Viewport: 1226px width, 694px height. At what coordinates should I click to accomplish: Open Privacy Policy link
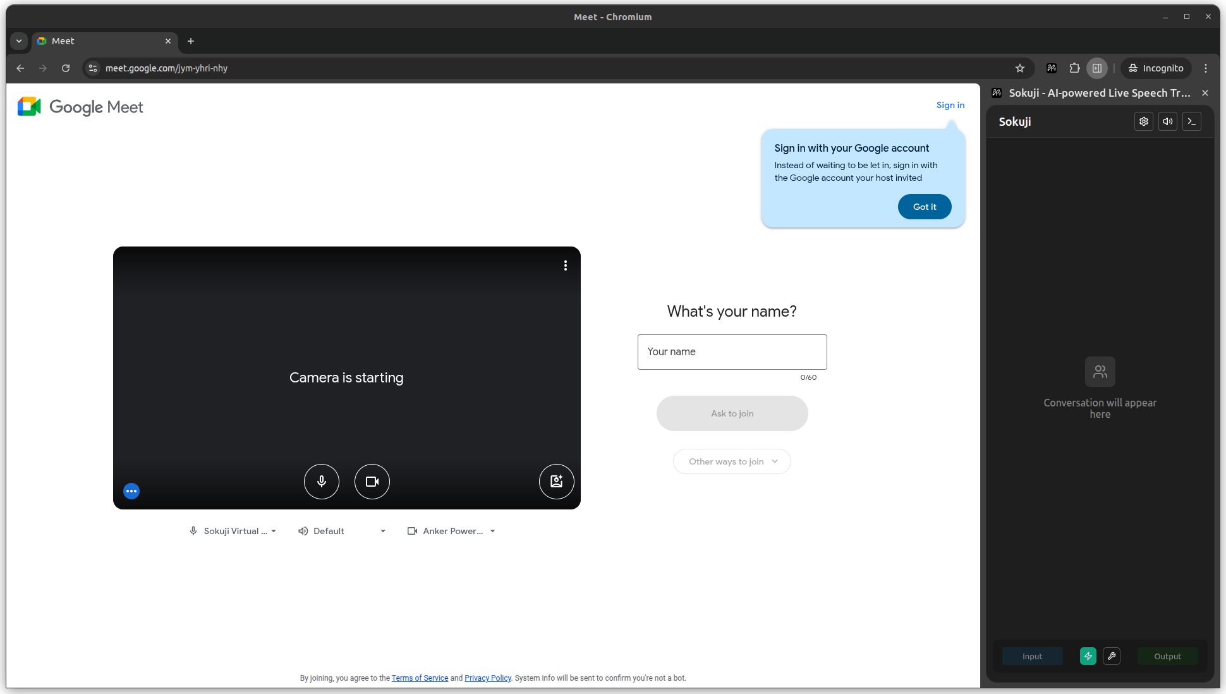tap(488, 678)
